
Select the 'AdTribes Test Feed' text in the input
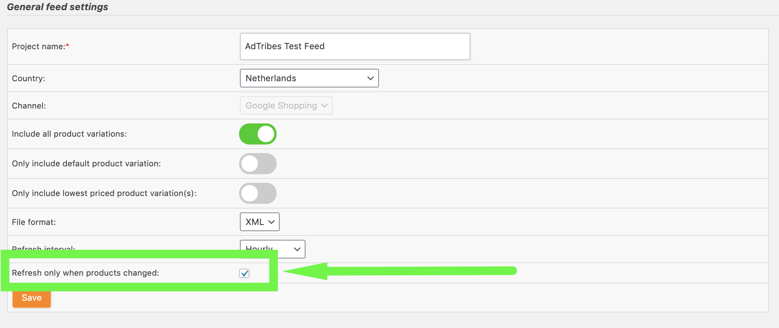coord(285,46)
